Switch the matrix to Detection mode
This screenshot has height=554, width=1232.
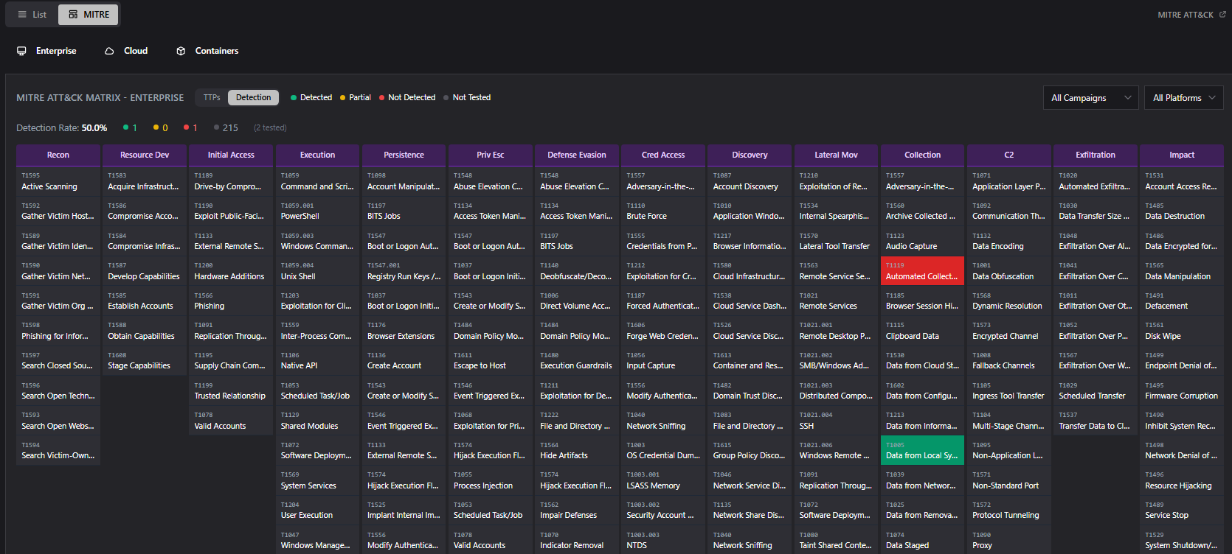pyautogui.click(x=253, y=97)
